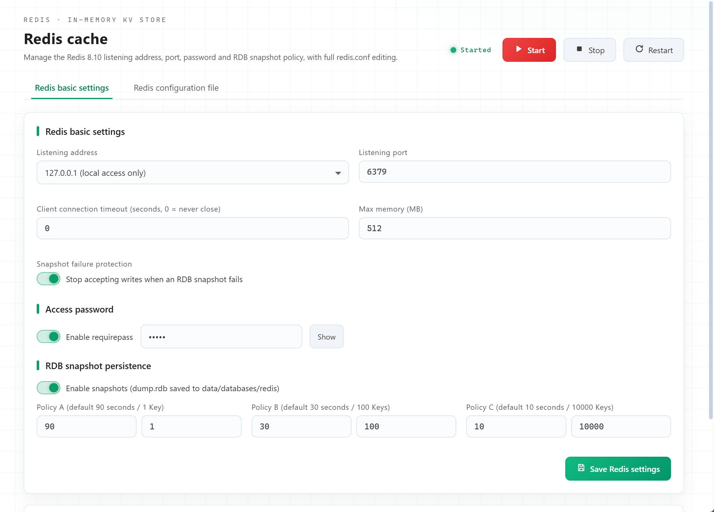The width and height of the screenshot is (714, 512).
Task: Click the Start button with play icon
Action: 529,50
